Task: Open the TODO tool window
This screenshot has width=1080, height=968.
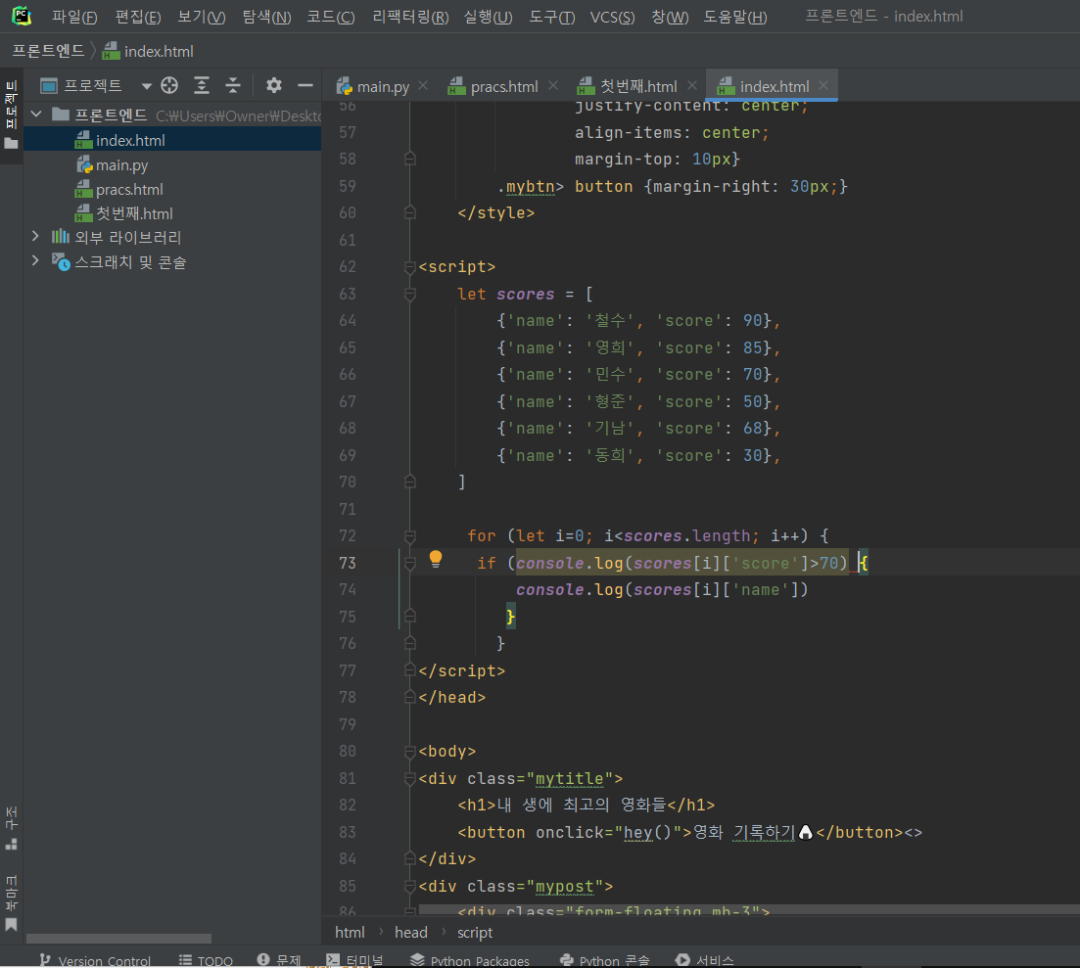Action: [x=206, y=960]
